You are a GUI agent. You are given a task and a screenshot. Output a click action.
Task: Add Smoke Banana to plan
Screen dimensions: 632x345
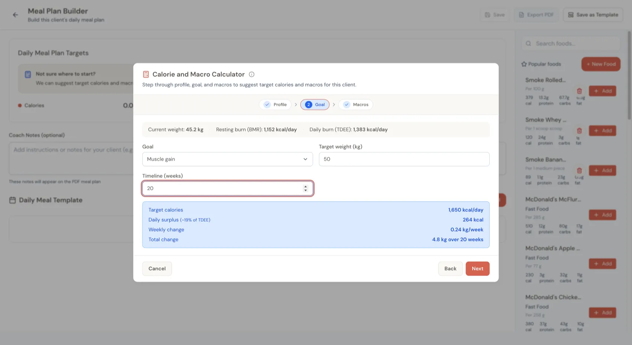point(602,170)
